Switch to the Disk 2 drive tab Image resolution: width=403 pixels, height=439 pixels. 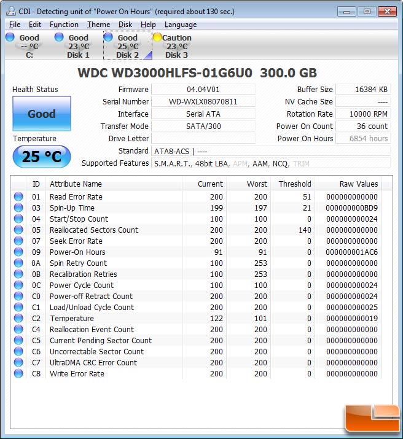127,46
